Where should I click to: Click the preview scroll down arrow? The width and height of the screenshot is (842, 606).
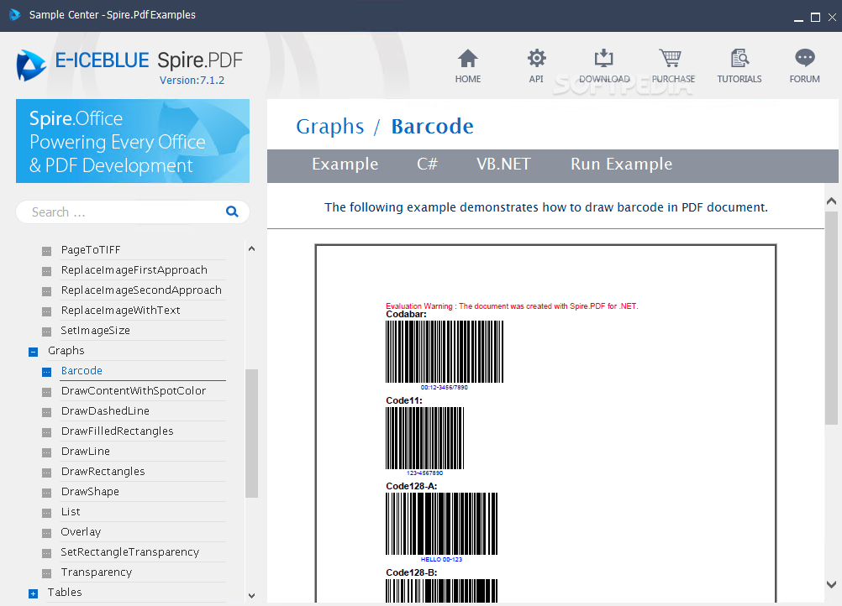[831, 584]
